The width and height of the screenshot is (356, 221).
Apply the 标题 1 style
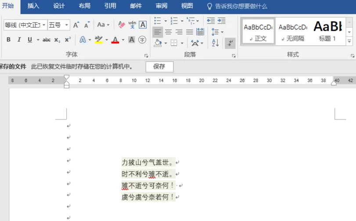(327, 32)
